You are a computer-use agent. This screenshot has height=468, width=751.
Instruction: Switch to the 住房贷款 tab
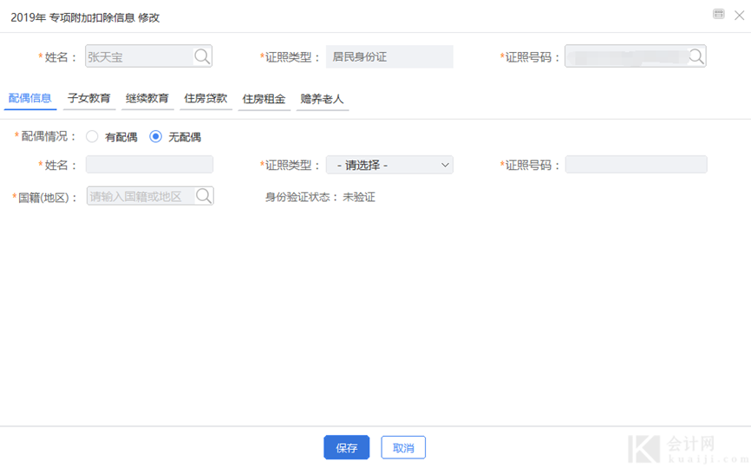pos(206,99)
